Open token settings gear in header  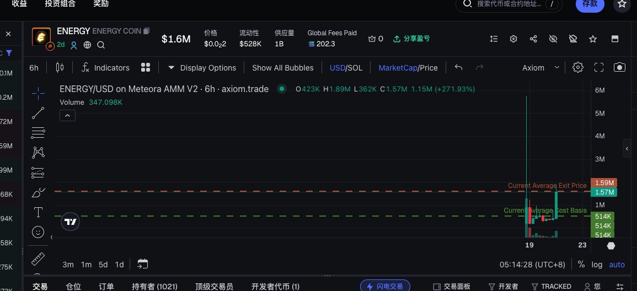click(x=513, y=39)
